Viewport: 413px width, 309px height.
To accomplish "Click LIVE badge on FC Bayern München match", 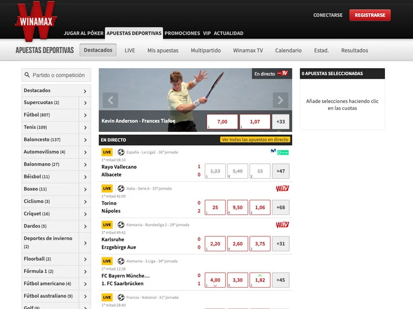I will (107, 261).
